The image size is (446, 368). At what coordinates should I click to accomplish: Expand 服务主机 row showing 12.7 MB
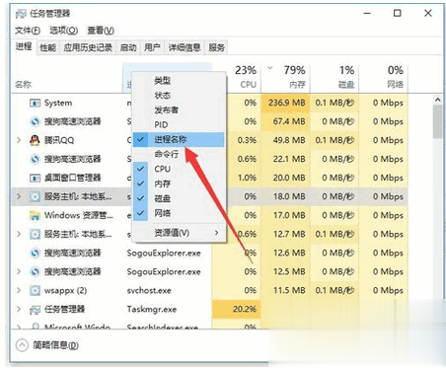pyautogui.click(x=19, y=234)
